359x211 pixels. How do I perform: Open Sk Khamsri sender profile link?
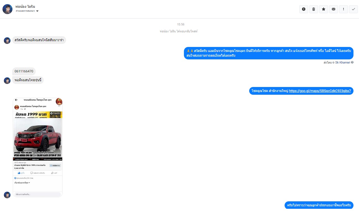(343, 62)
